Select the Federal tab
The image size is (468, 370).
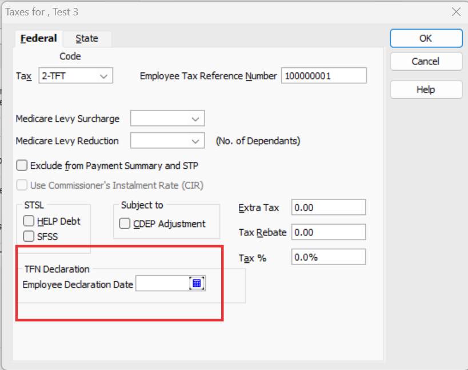38,39
